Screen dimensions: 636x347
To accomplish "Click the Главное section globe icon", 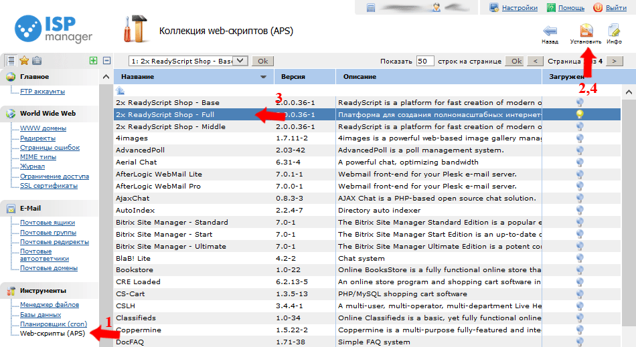I will 11,76.
